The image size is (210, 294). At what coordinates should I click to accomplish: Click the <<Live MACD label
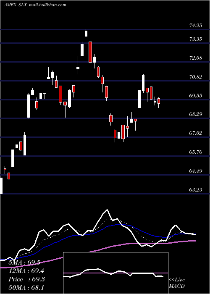177,283
